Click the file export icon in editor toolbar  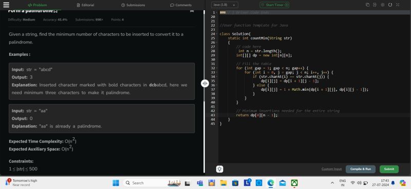375,5
